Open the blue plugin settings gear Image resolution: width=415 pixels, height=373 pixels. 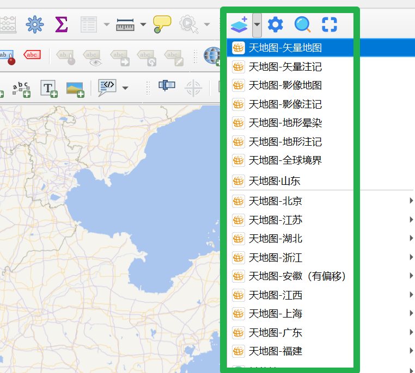click(x=276, y=24)
